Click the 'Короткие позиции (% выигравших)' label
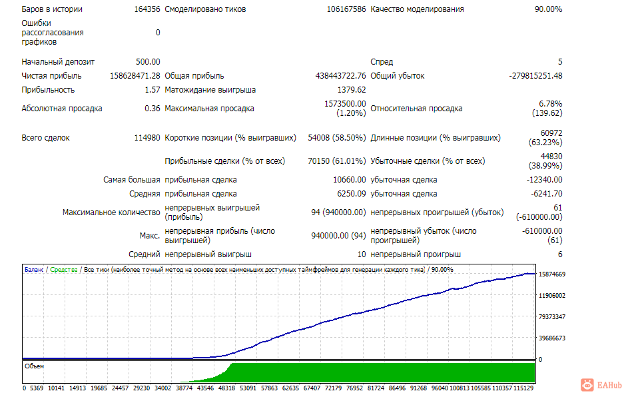The width and height of the screenshot is (628, 395). [x=230, y=138]
